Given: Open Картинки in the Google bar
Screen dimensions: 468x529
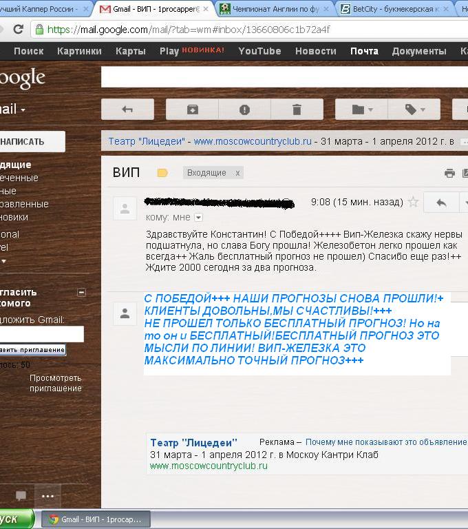Looking at the screenshot, I should (79, 51).
